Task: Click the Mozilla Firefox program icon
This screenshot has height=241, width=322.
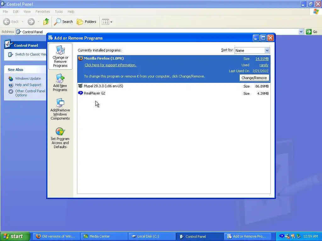Action: (80, 58)
